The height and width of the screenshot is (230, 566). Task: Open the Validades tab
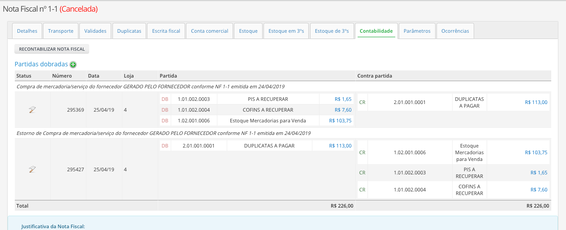click(95, 31)
